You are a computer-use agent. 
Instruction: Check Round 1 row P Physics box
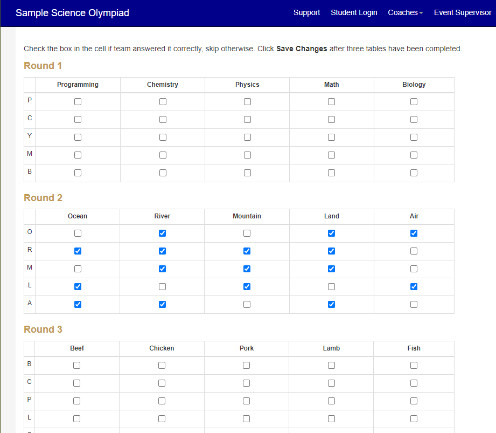[x=247, y=102]
